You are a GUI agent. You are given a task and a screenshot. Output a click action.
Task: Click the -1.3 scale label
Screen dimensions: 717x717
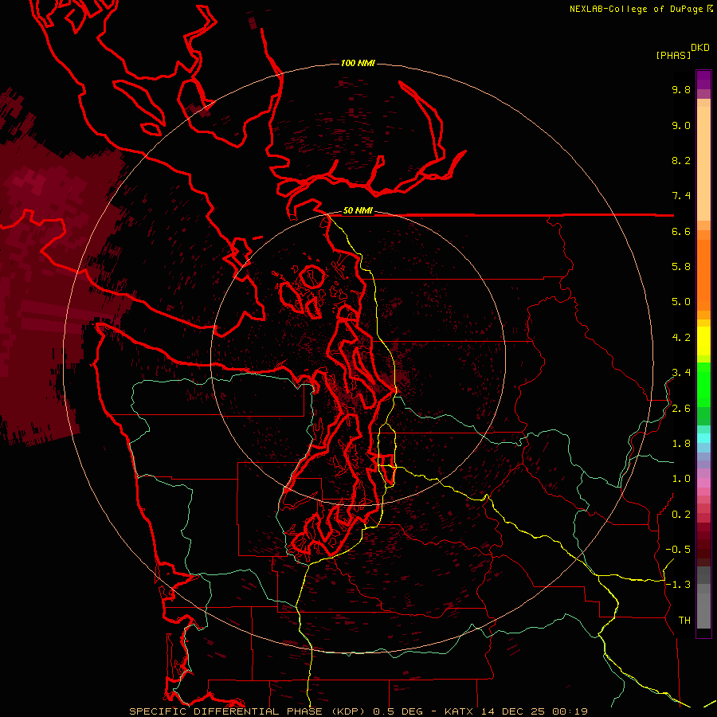pos(678,585)
